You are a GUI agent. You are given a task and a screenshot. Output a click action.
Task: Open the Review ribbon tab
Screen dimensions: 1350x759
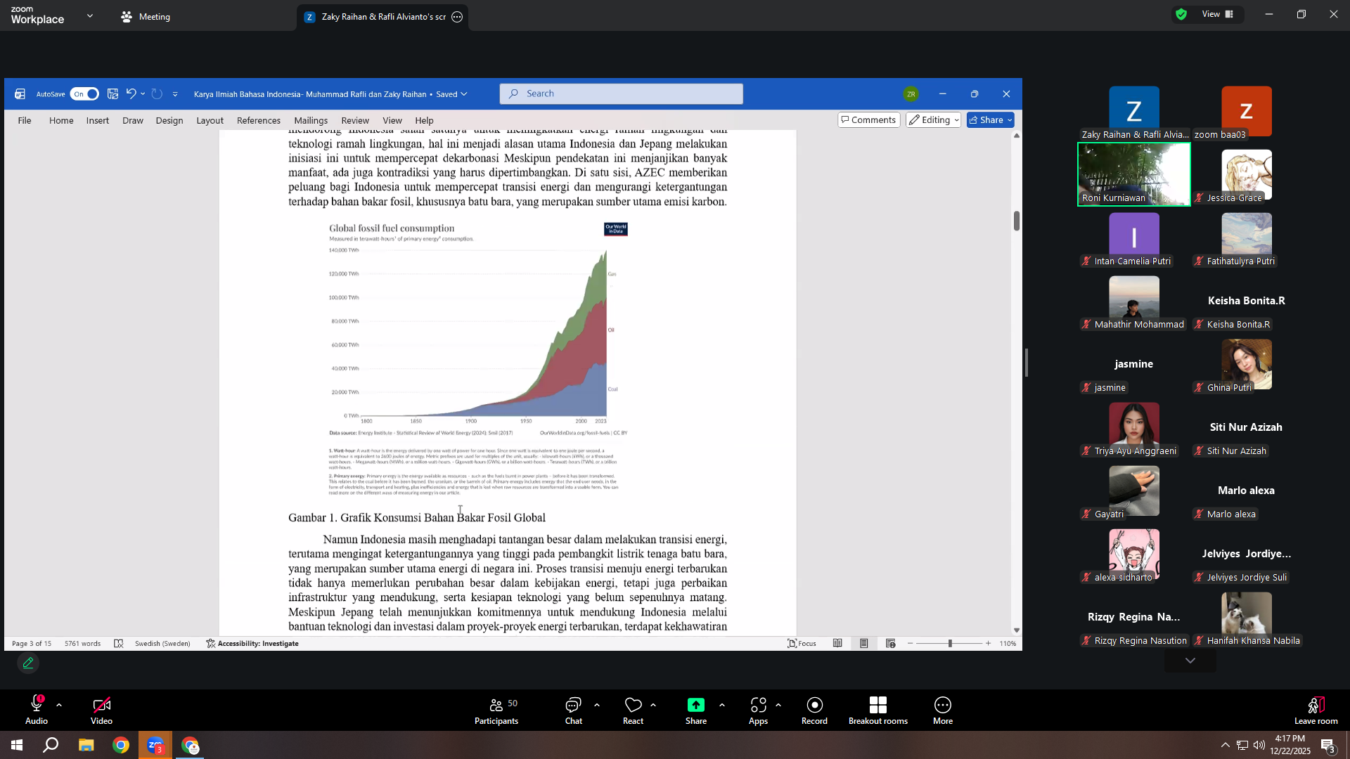(x=355, y=120)
